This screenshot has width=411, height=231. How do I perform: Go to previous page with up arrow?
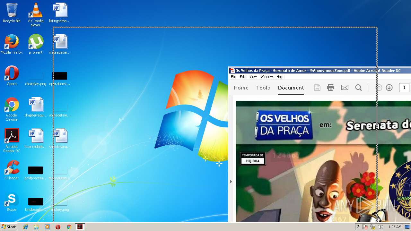(x=379, y=88)
